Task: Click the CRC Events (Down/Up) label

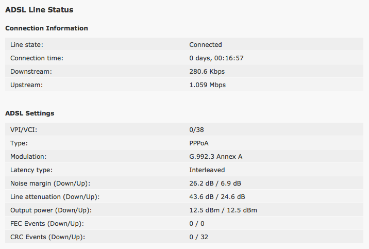Action: [x=47, y=237]
